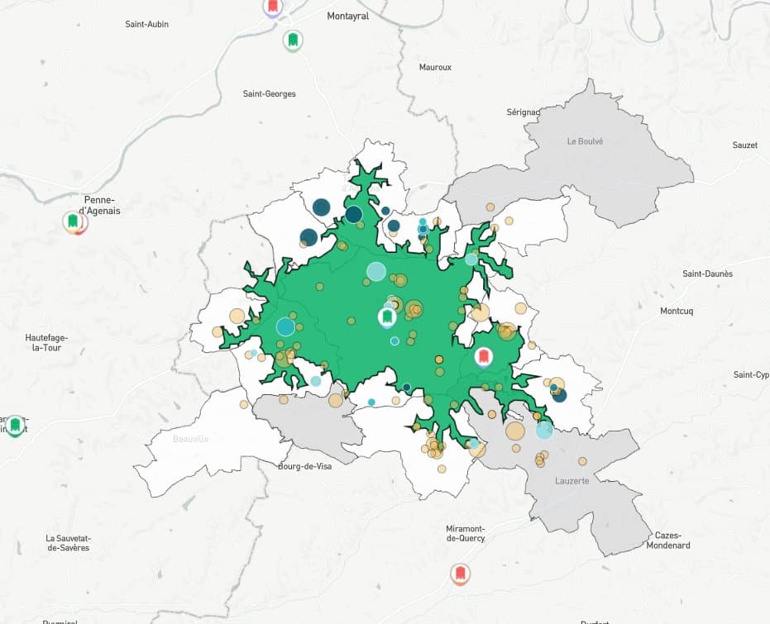Pick the teal circle in the green zone's western part
Viewport: 770px width, 624px height.
point(285,326)
